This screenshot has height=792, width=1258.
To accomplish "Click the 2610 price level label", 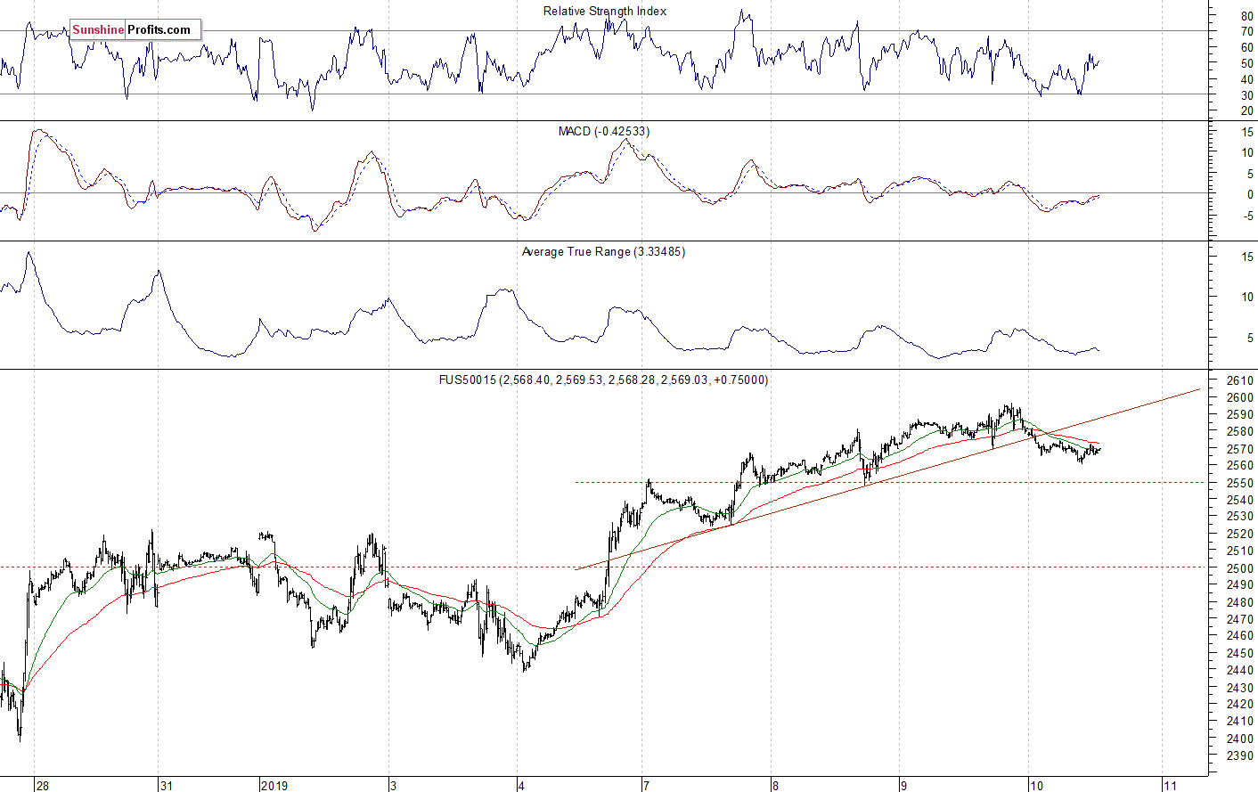I will pos(1239,380).
